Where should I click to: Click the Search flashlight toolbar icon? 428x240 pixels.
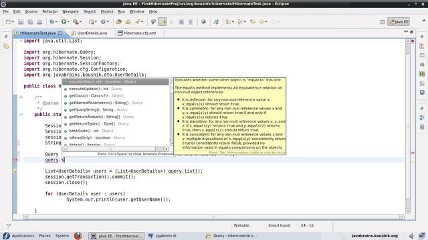coord(138,22)
